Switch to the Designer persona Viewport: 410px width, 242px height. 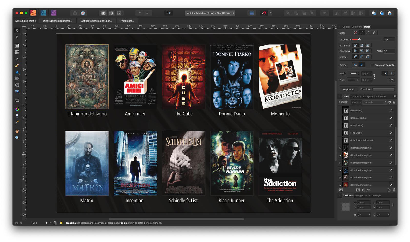[44, 13]
